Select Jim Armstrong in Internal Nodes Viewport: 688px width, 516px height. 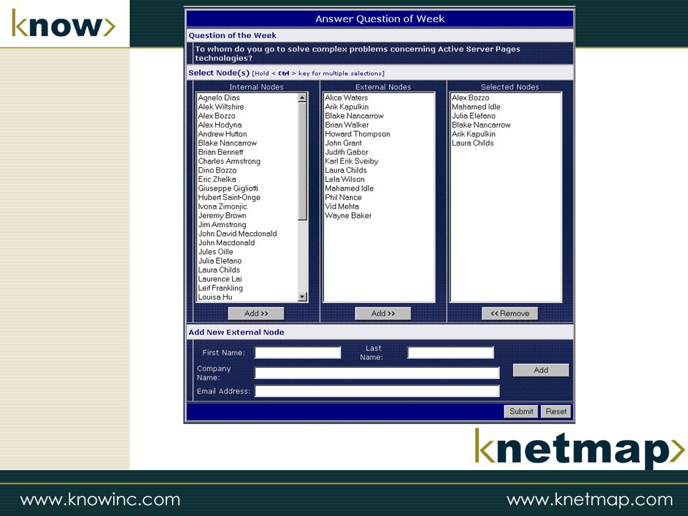[222, 224]
